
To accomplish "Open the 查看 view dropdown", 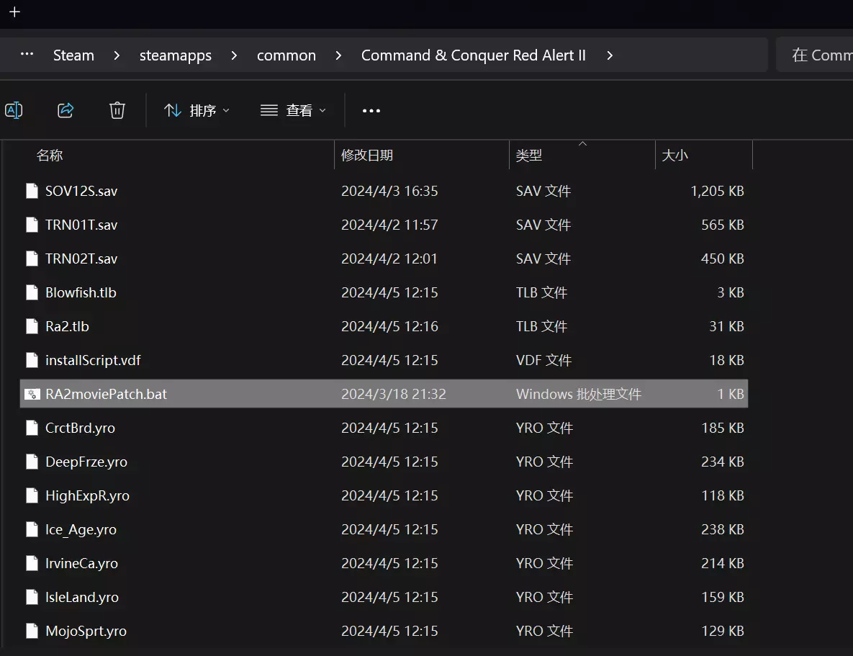I will click(x=293, y=110).
